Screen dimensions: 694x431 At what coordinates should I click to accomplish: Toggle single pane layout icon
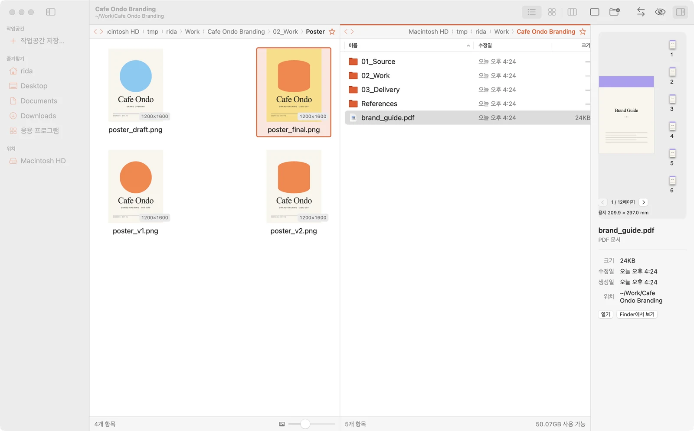pyautogui.click(x=595, y=12)
